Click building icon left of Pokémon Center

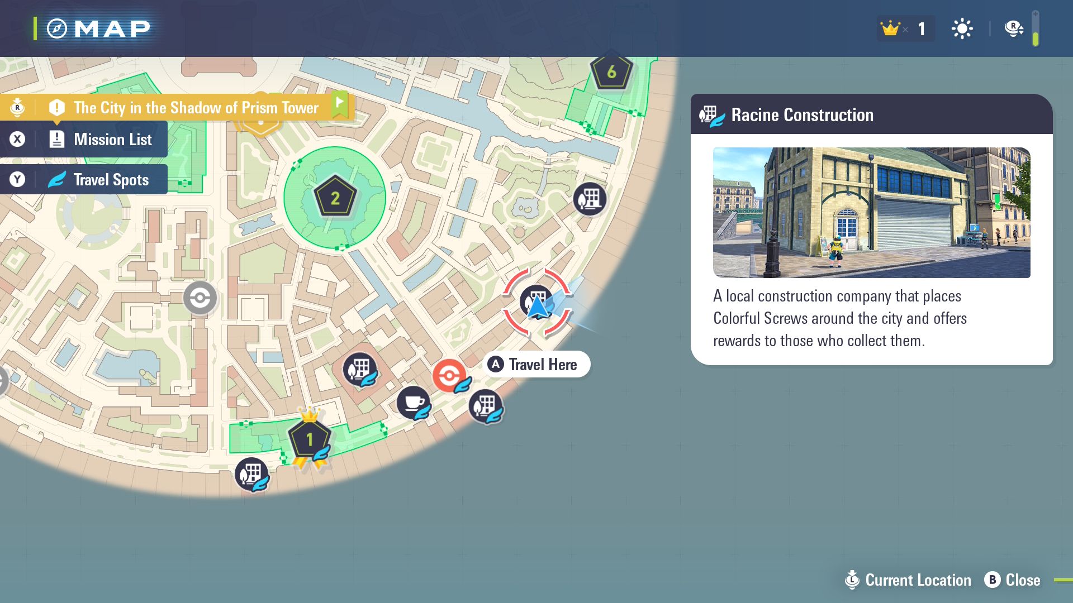pos(359,370)
